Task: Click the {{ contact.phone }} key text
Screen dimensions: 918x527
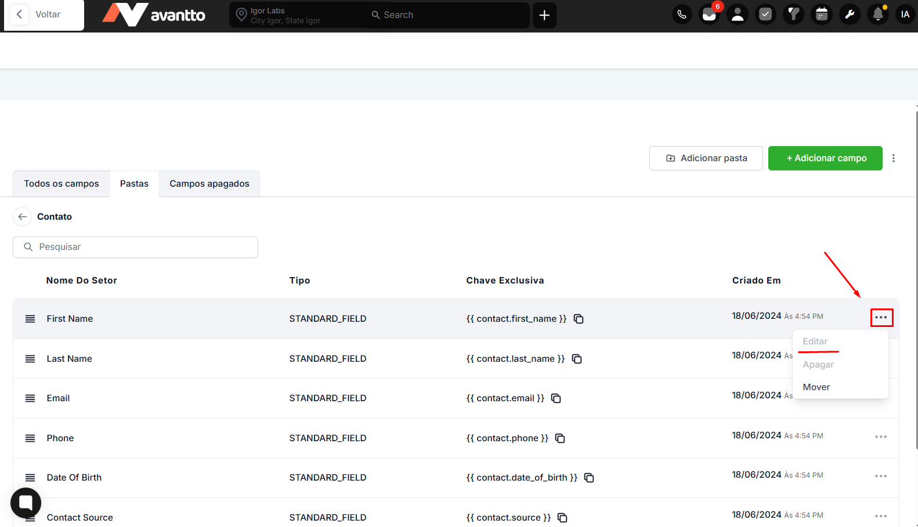Action: tap(507, 438)
